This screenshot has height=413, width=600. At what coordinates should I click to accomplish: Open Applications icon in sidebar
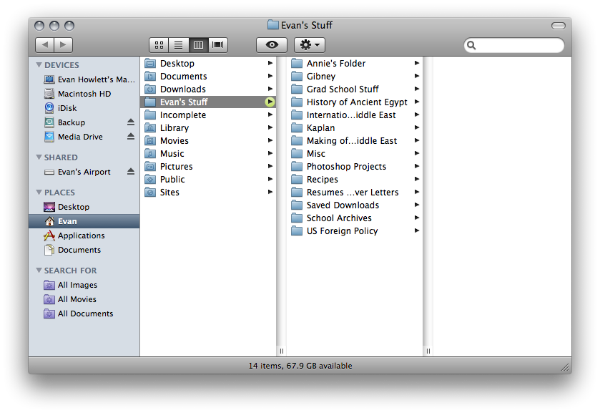49,235
